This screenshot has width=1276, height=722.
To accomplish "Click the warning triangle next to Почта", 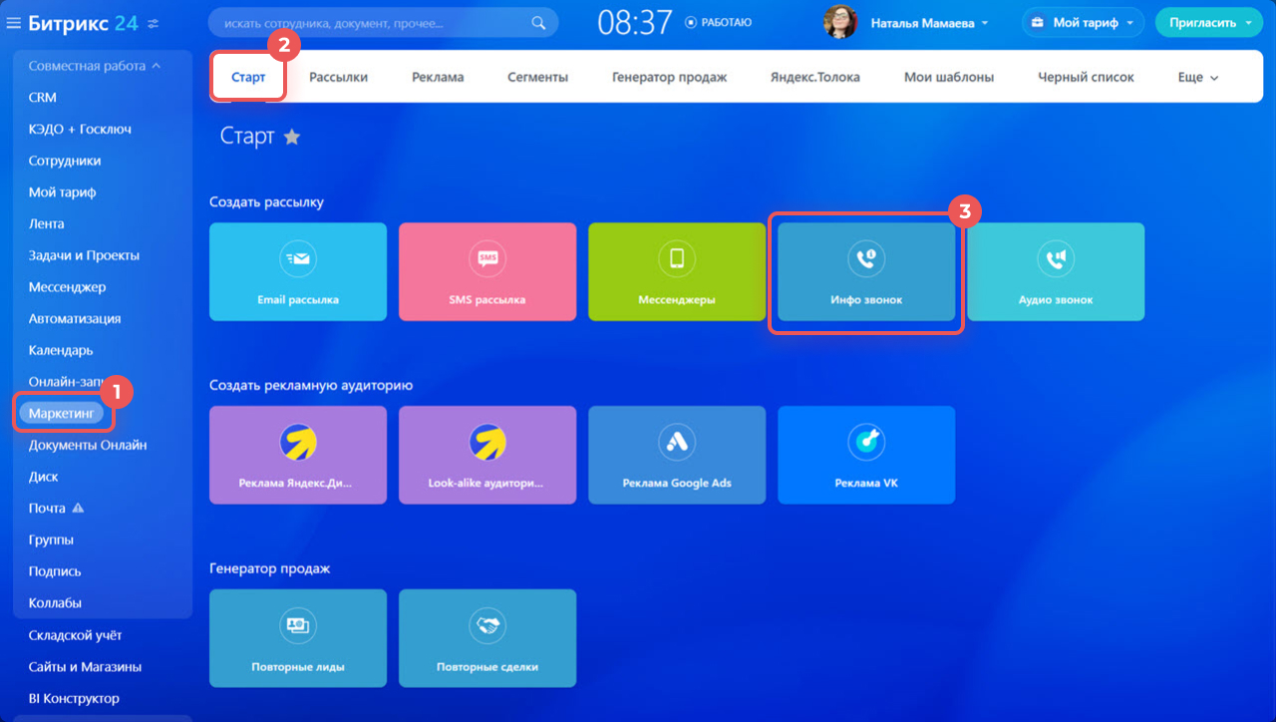I will pos(78,508).
